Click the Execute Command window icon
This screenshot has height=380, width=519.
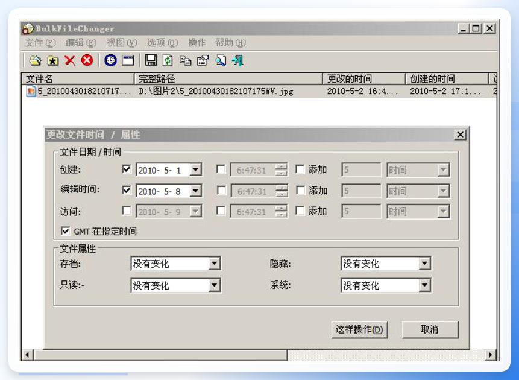pyautogui.click(x=128, y=61)
